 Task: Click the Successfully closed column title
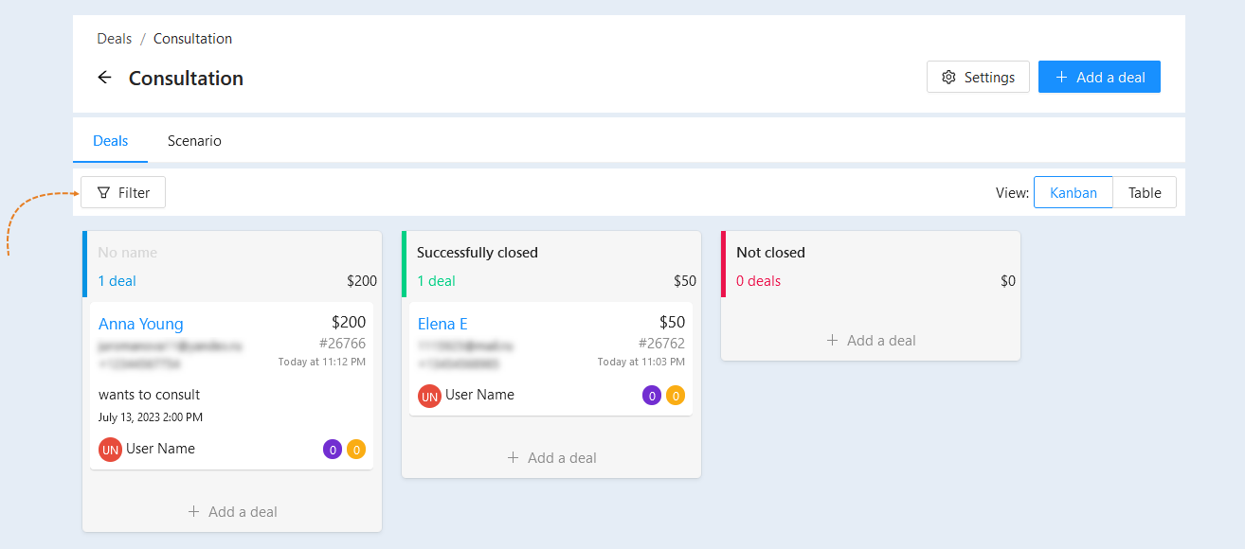477,253
